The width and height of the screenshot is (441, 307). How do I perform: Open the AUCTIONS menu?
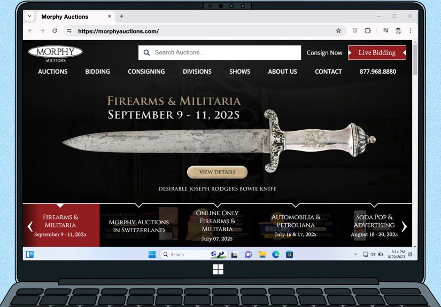[52, 72]
